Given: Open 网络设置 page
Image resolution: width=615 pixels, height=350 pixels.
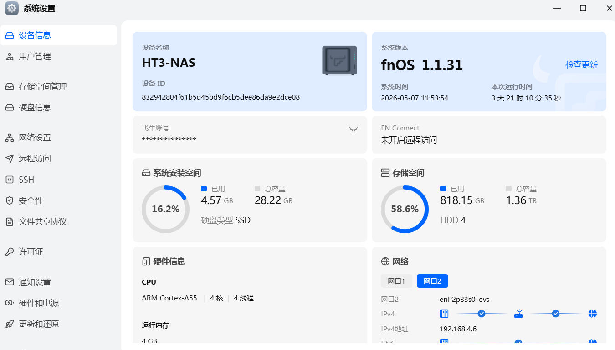Looking at the screenshot, I should 58,138.
